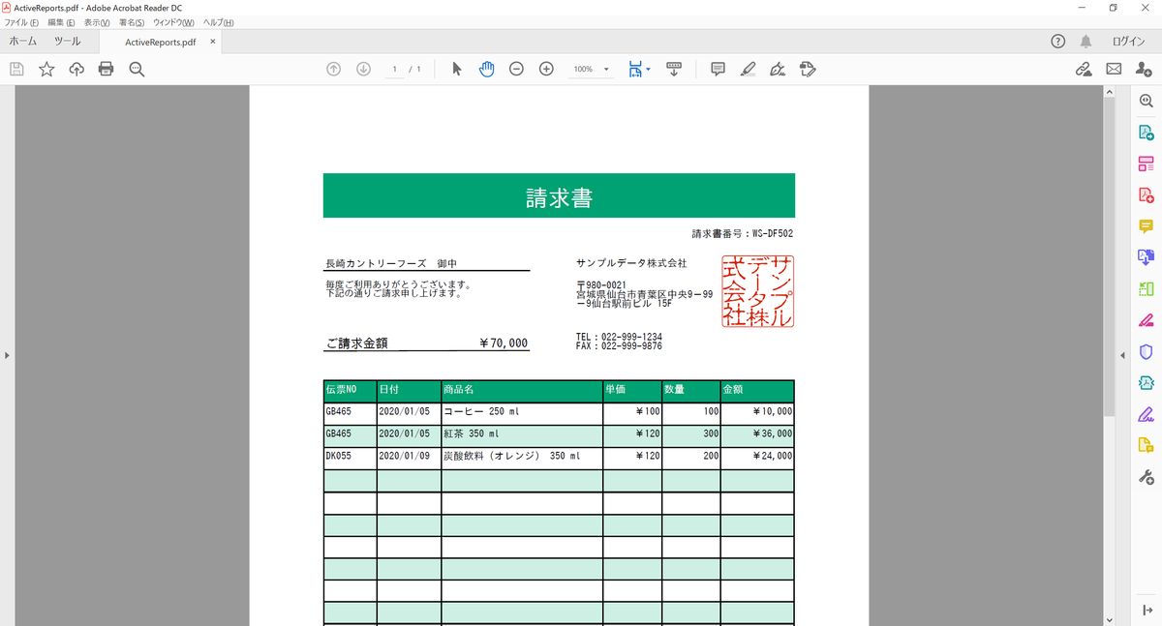
Task: Click the page number input field
Action: [395, 70]
